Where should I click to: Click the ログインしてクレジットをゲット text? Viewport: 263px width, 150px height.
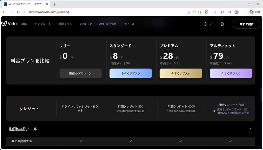(80, 109)
